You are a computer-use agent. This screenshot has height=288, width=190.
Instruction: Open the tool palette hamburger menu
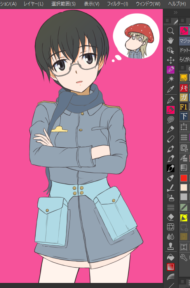[x=167, y=21]
